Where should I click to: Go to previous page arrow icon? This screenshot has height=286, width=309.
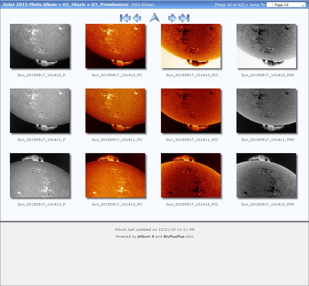[x=137, y=18]
